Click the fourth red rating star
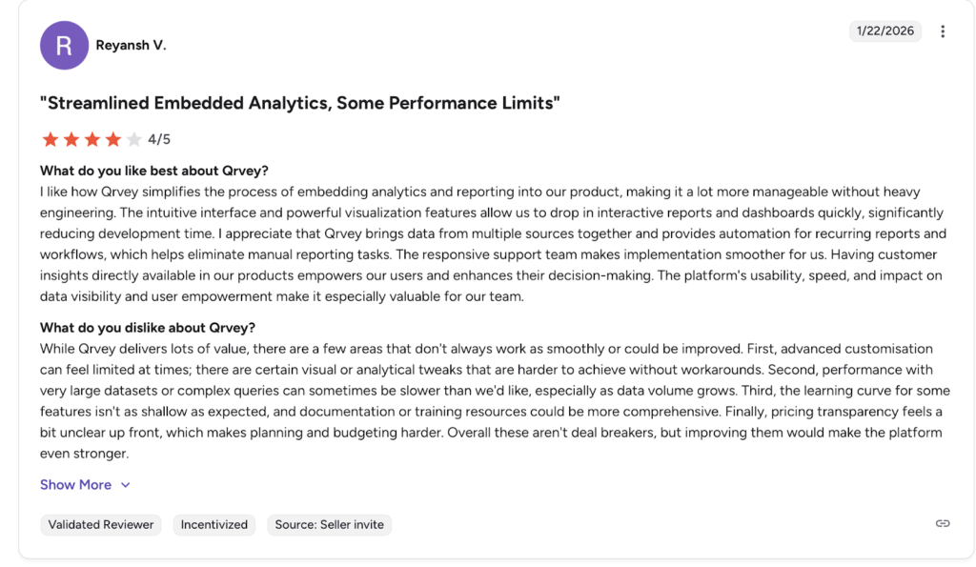 coord(113,140)
